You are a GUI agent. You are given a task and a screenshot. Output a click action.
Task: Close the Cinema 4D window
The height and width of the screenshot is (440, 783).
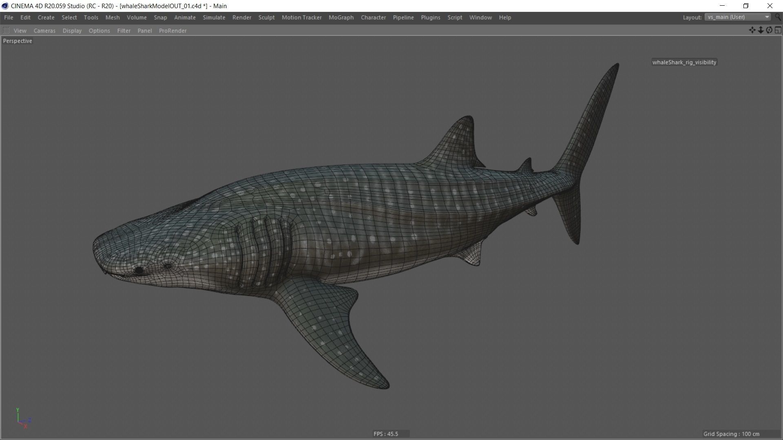(770, 6)
